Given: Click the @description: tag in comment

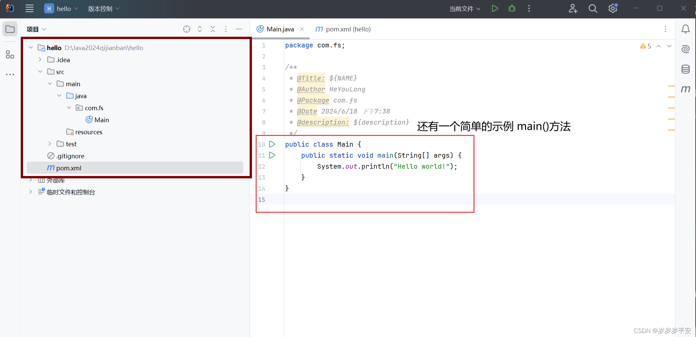Looking at the screenshot, I should tap(323, 122).
